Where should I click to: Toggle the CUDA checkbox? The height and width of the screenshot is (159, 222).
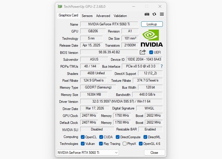pos(101,137)
